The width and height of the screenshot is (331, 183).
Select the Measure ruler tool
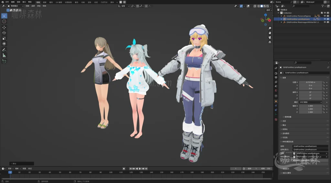[4, 55]
